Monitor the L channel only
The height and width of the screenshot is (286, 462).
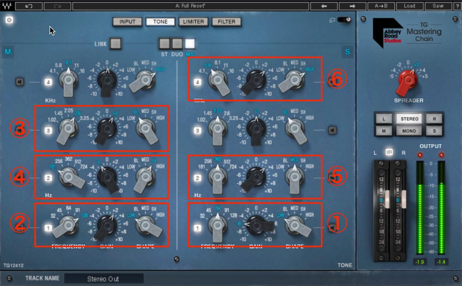tap(383, 119)
